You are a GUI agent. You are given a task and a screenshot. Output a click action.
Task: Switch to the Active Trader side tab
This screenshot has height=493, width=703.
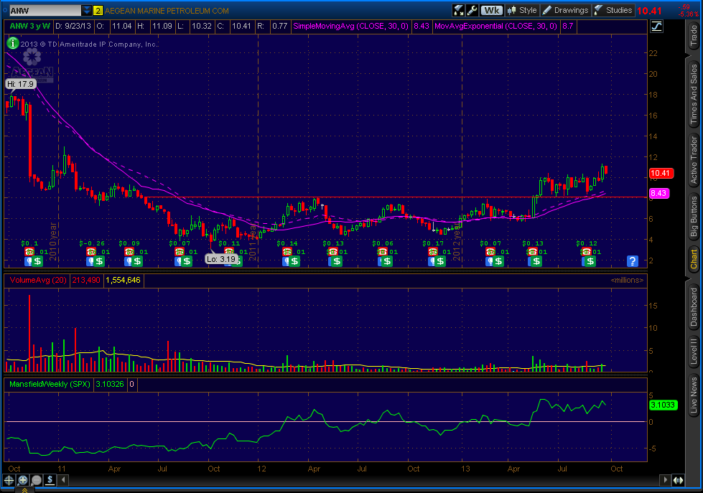694,160
